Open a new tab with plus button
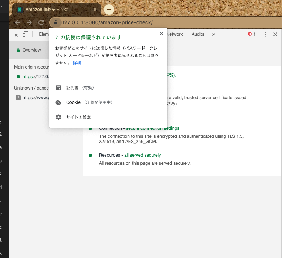The image size is (282, 258). 109,10
